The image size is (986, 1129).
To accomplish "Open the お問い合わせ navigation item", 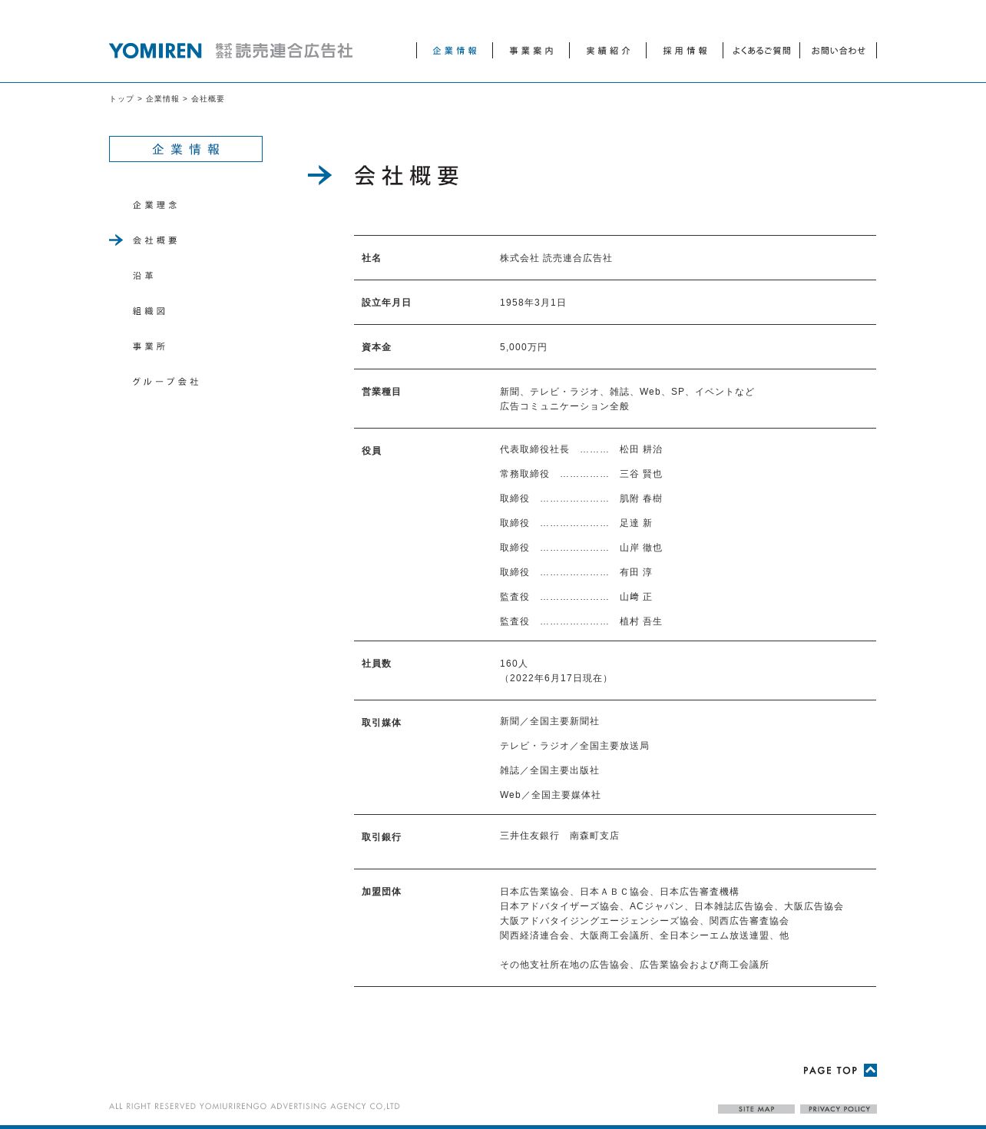I will click(839, 51).
